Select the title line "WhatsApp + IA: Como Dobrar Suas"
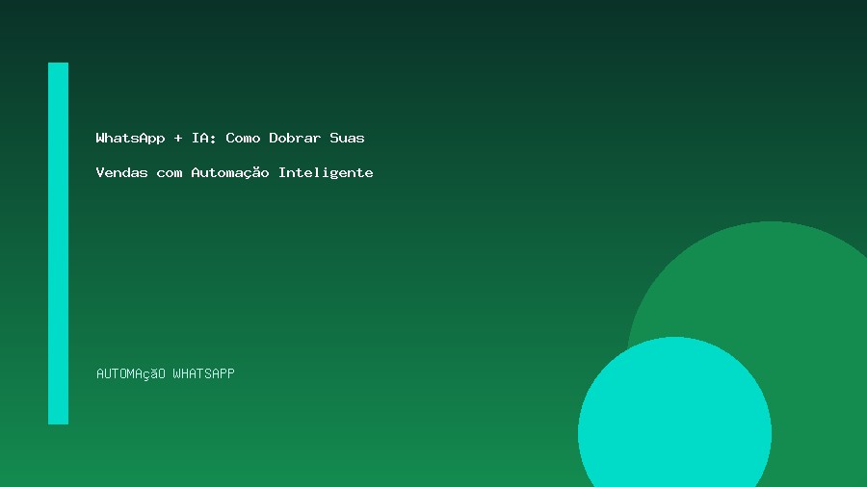The width and height of the screenshot is (867, 487). coord(230,138)
